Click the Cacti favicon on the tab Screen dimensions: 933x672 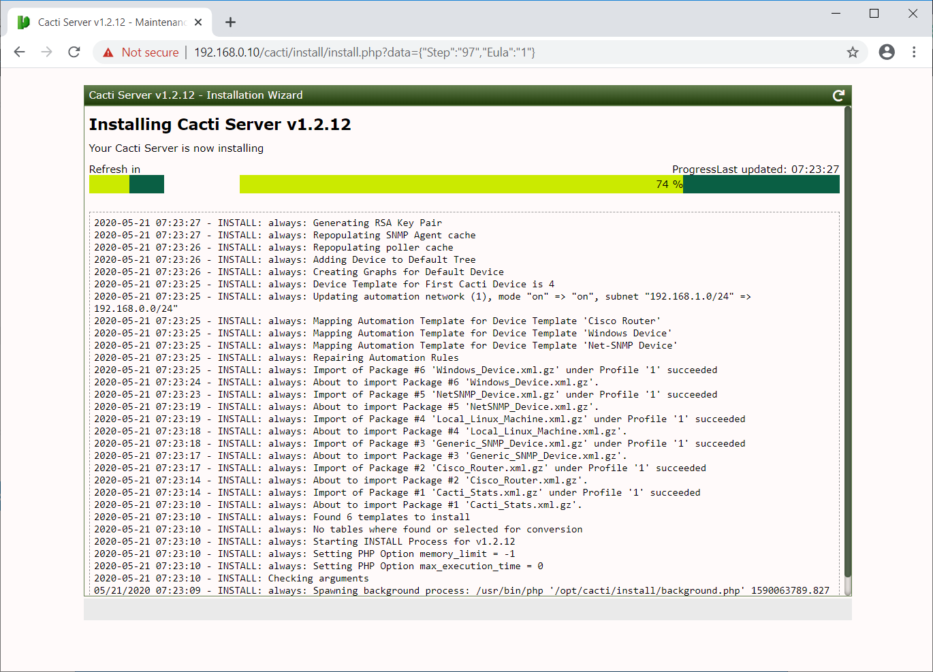pyautogui.click(x=24, y=22)
